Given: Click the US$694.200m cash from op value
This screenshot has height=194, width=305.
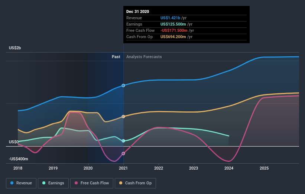Looking at the screenshot, I should (x=173, y=37).
